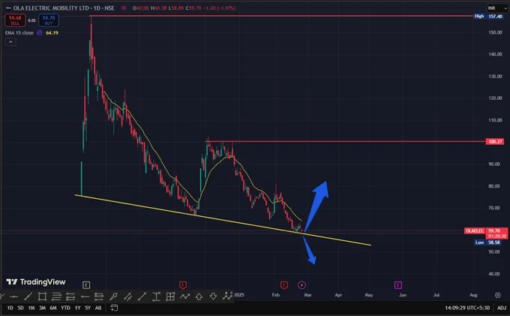Select the horizontal ray tool
The height and width of the screenshot is (316, 510).
pyautogui.click(x=85, y=296)
